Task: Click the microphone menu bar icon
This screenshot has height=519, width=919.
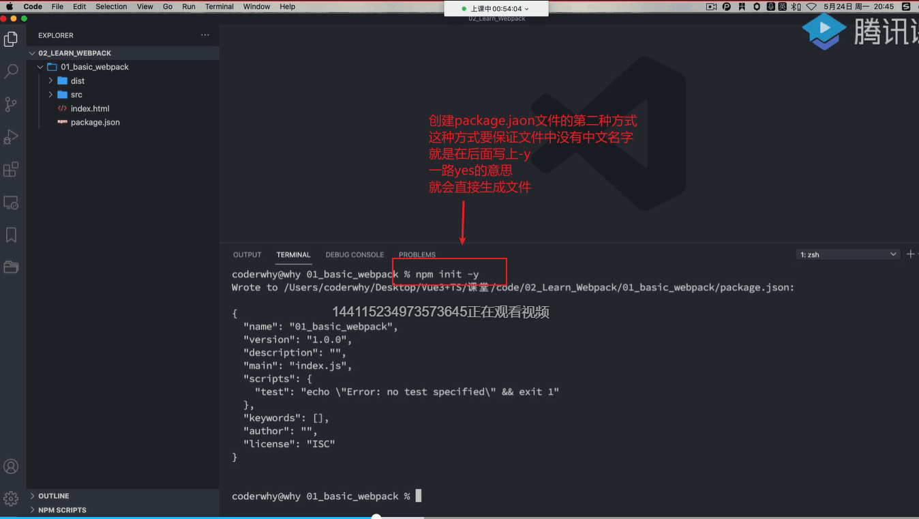Action: (771, 6)
